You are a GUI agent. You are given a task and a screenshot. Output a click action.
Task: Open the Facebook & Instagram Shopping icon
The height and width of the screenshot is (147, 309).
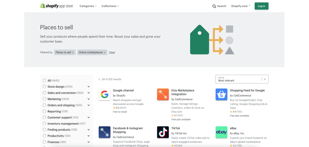click(x=104, y=132)
